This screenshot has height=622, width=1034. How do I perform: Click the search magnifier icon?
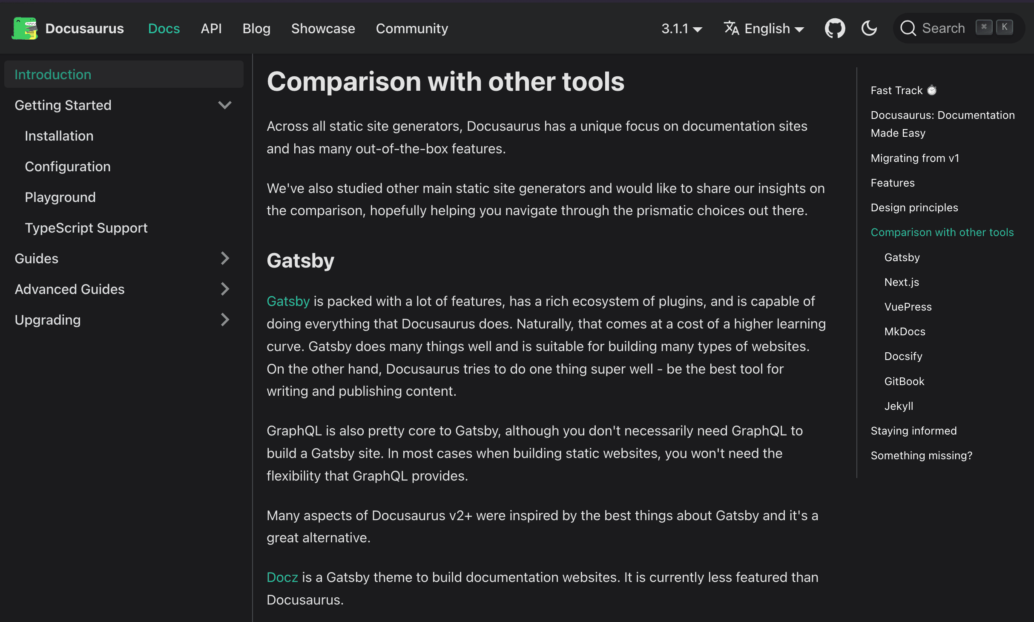pyautogui.click(x=908, y=29)
